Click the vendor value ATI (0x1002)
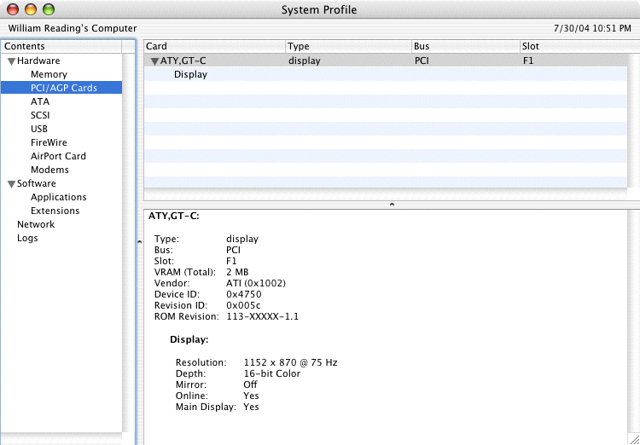640x445 pixels. [x=256, y=283]
